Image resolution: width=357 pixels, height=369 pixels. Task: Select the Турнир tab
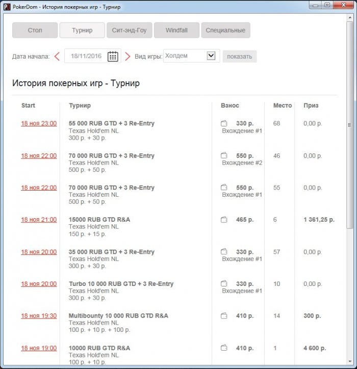tap(82, 30)
